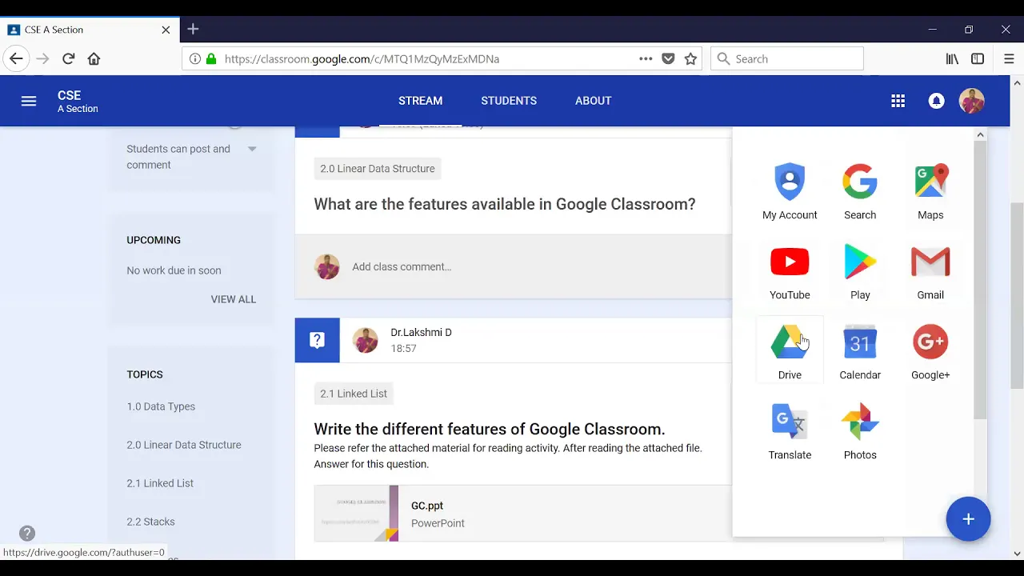This screenshot has height=576, width=1024.
Task: Switch to the STUDENTS tab
Action: [509, 101]
